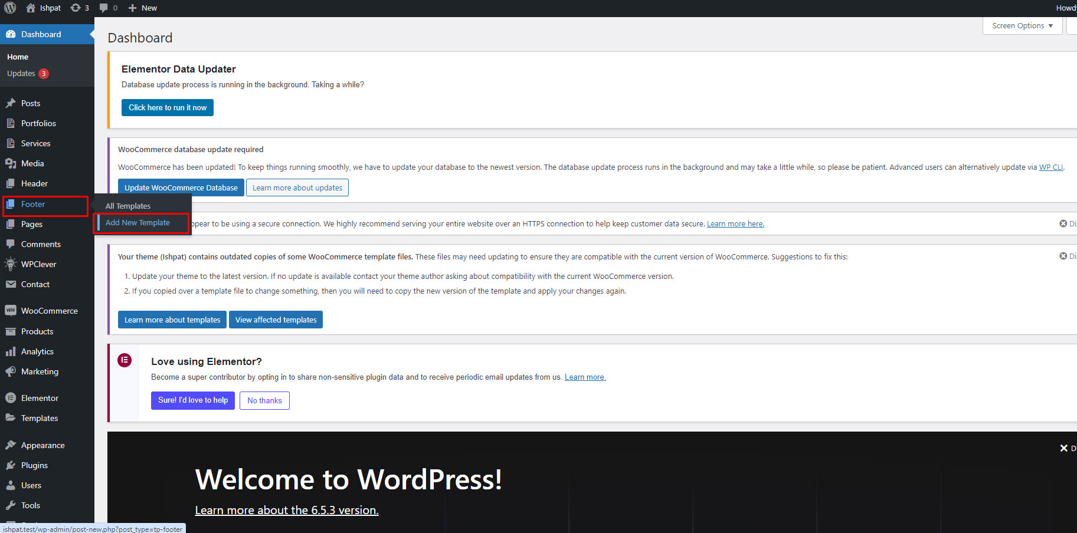Click the No thanks button
The height and width of the screenshot is (533, 1077).
264,400
